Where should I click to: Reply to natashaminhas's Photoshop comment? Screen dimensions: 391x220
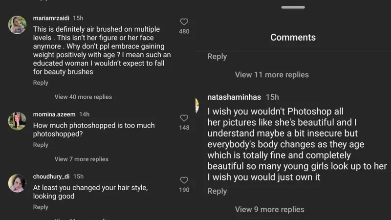click(x=217, y=191)
